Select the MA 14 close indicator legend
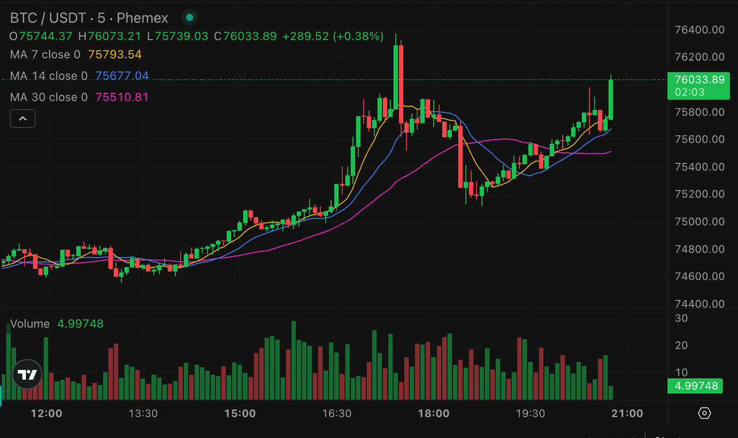This screenshot has width=738, height=438. (x=48, y=76)
